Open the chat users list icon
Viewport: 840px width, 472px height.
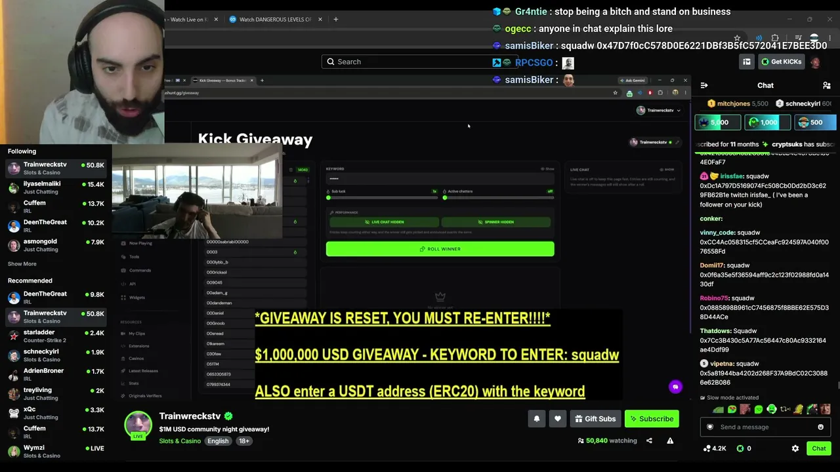827,85
